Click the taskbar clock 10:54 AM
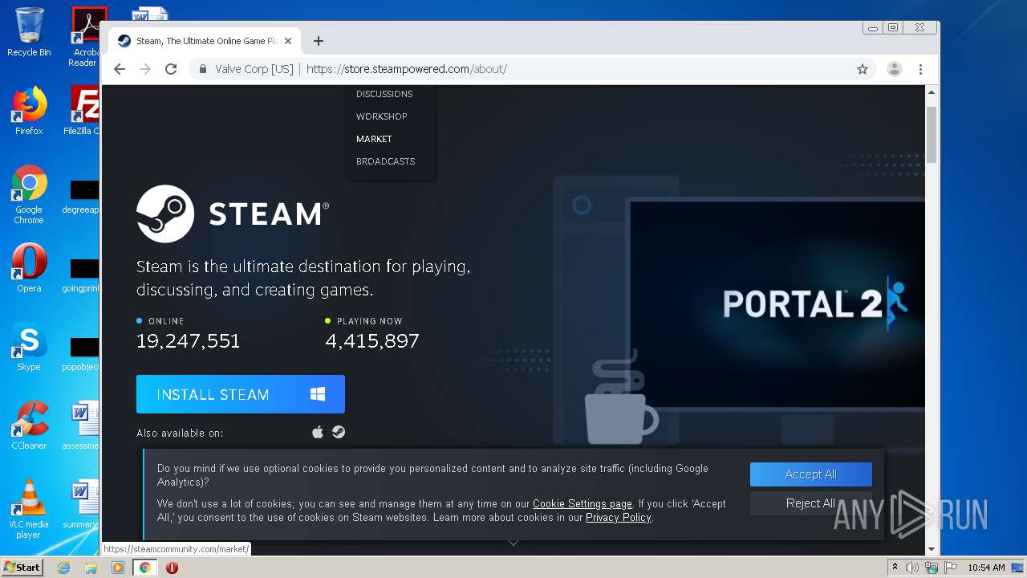The height and width of the screenshot is (578, 1027). click(986, 568)
